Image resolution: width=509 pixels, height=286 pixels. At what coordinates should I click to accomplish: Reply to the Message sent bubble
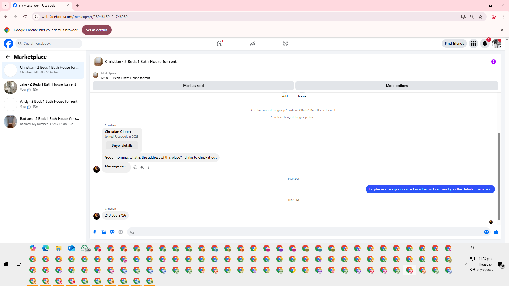point(142,167)
